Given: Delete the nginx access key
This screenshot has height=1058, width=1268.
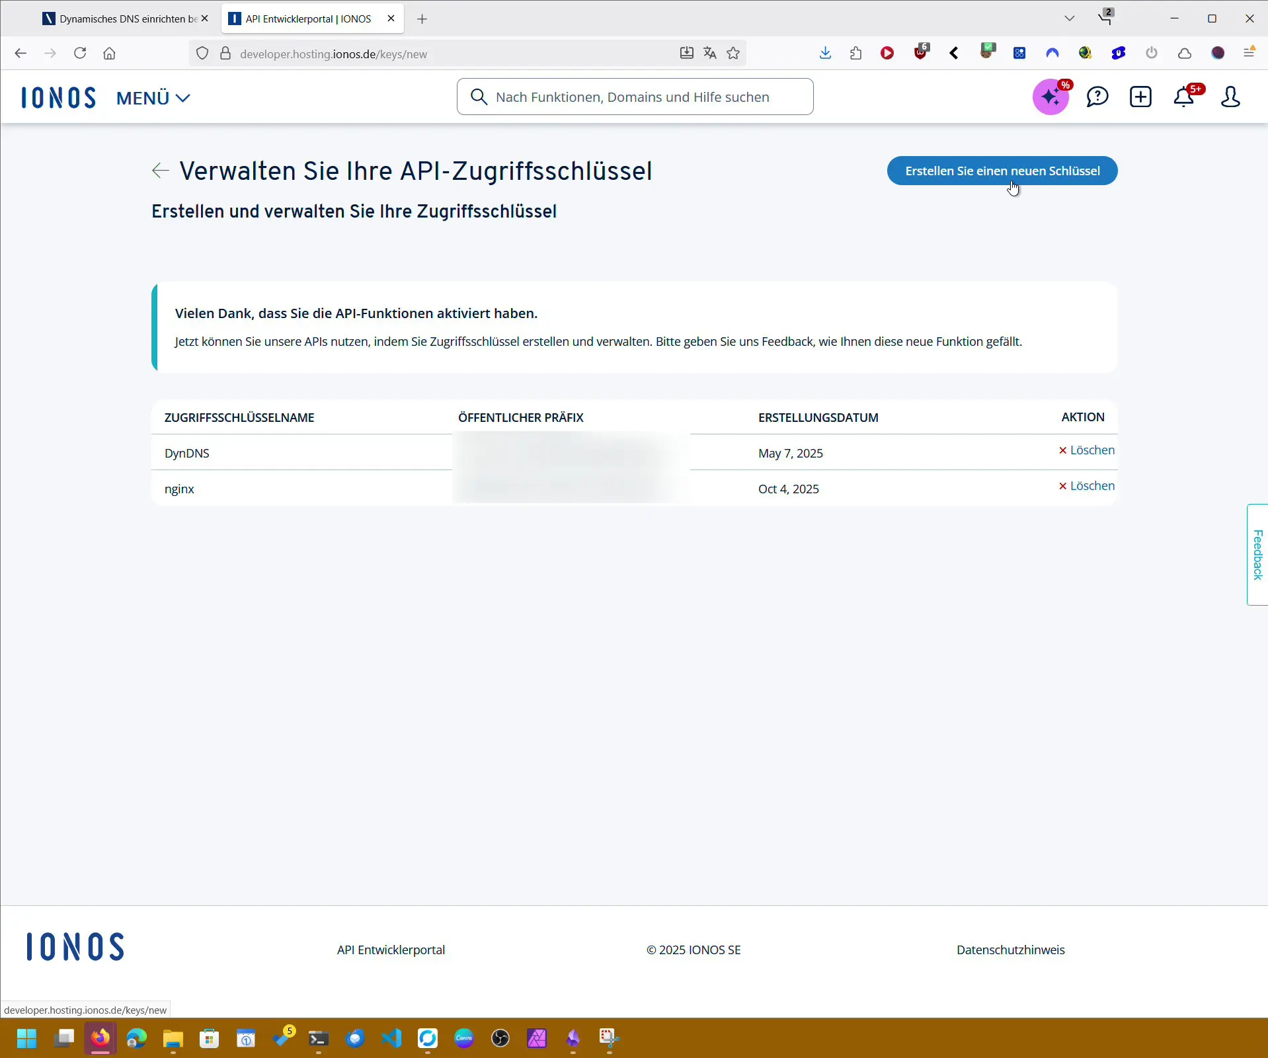Looking at the screenshot, I should pos(1086,486).
